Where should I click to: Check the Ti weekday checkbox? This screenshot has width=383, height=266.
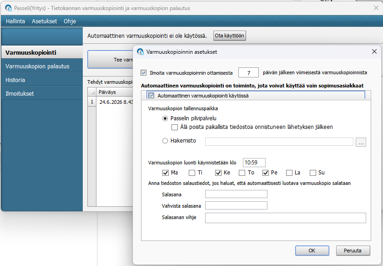(192, 173)
